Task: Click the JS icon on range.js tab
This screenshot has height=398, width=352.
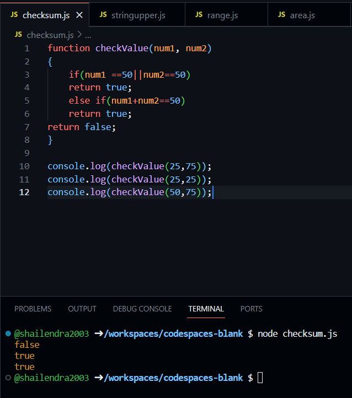Action: point(199,15)
